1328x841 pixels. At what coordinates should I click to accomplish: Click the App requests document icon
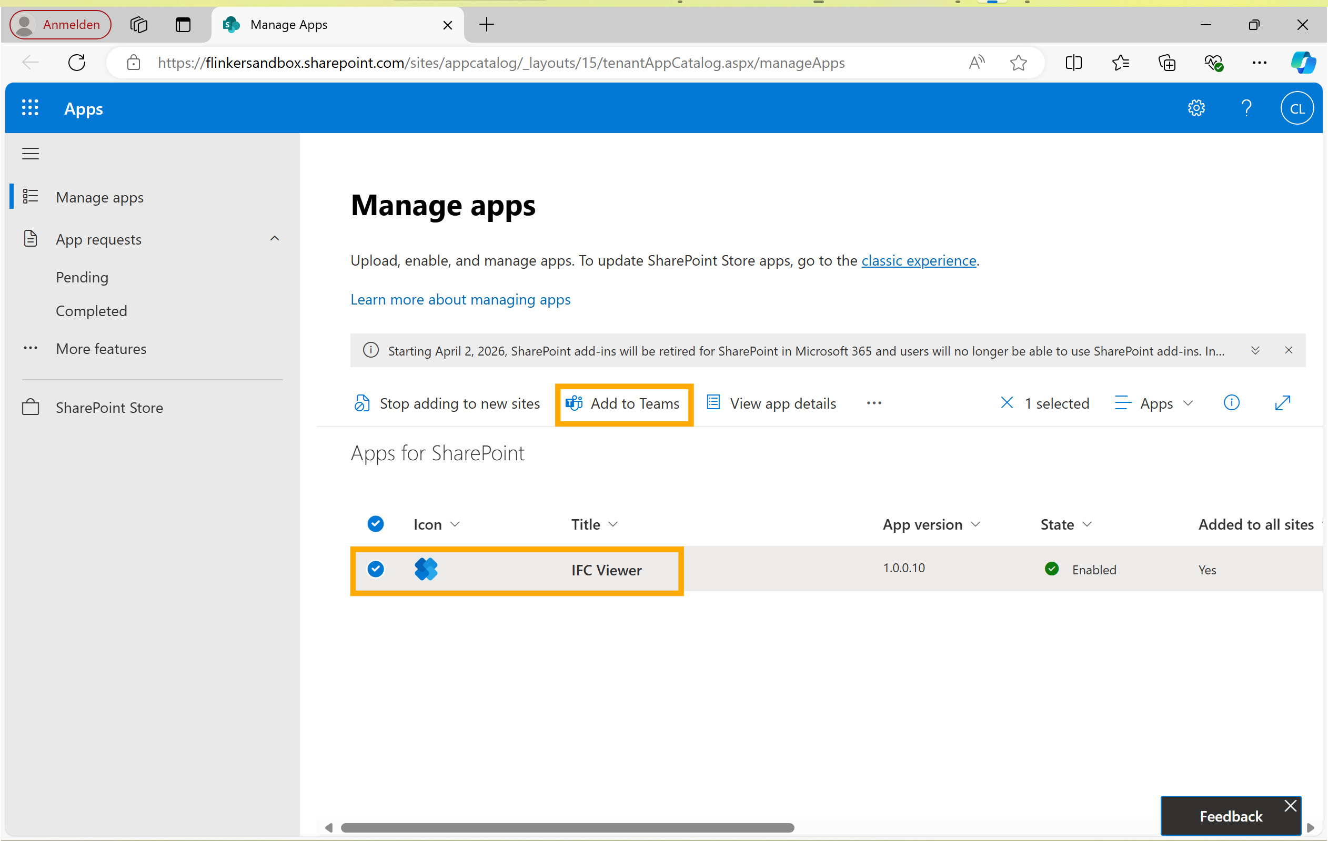[x=31, y=239]
